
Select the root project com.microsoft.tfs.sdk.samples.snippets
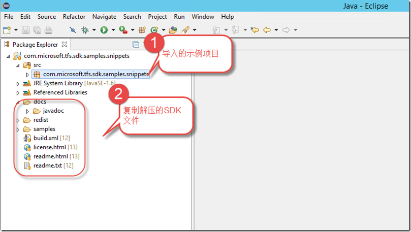77,56
